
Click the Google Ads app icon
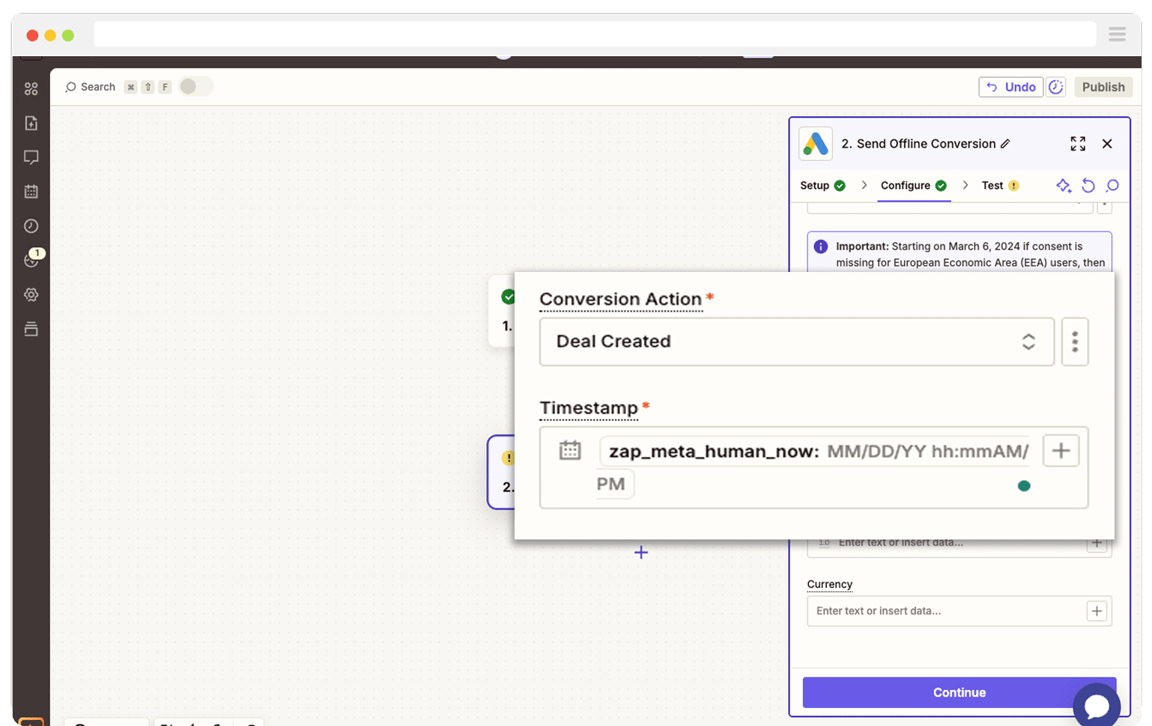pos(815,144)
